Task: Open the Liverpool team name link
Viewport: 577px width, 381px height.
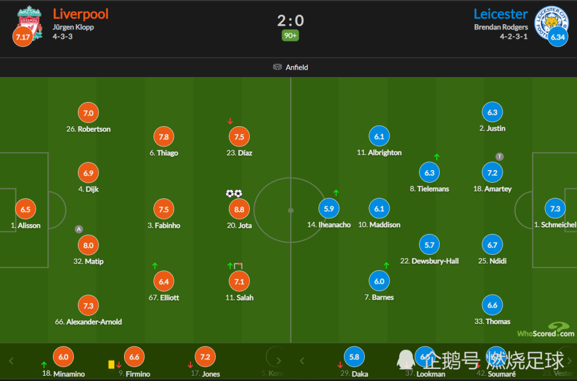Action: (x=81, y=14)
